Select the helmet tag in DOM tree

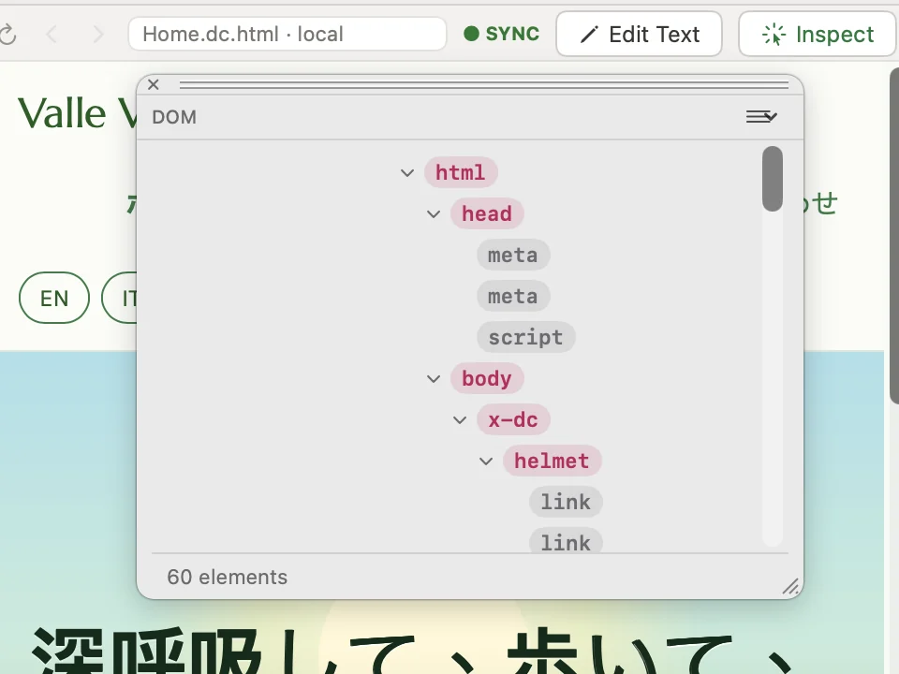553,462
